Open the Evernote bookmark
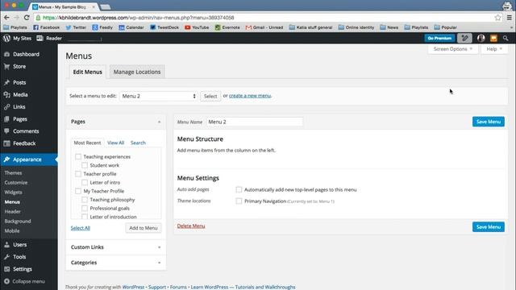 (x=227, y=27)
